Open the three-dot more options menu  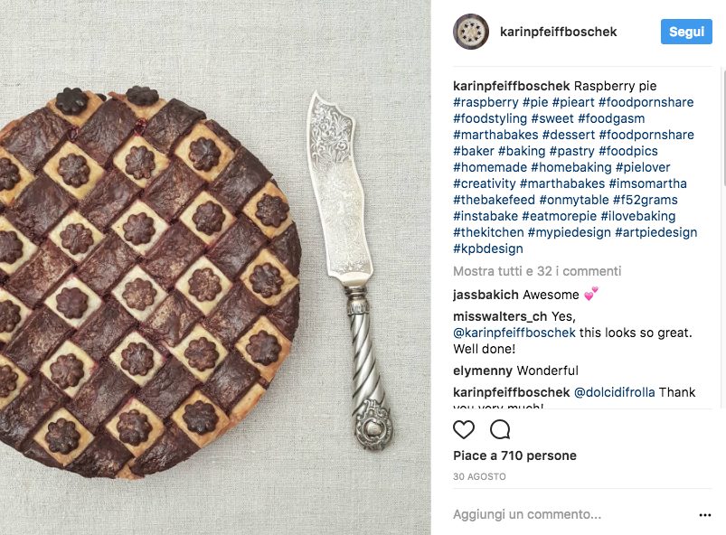point(704,515)
